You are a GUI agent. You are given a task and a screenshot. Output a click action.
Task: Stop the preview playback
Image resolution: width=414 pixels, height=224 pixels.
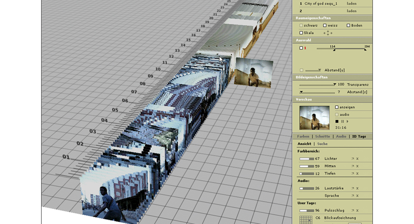click(x=337, y=121)
